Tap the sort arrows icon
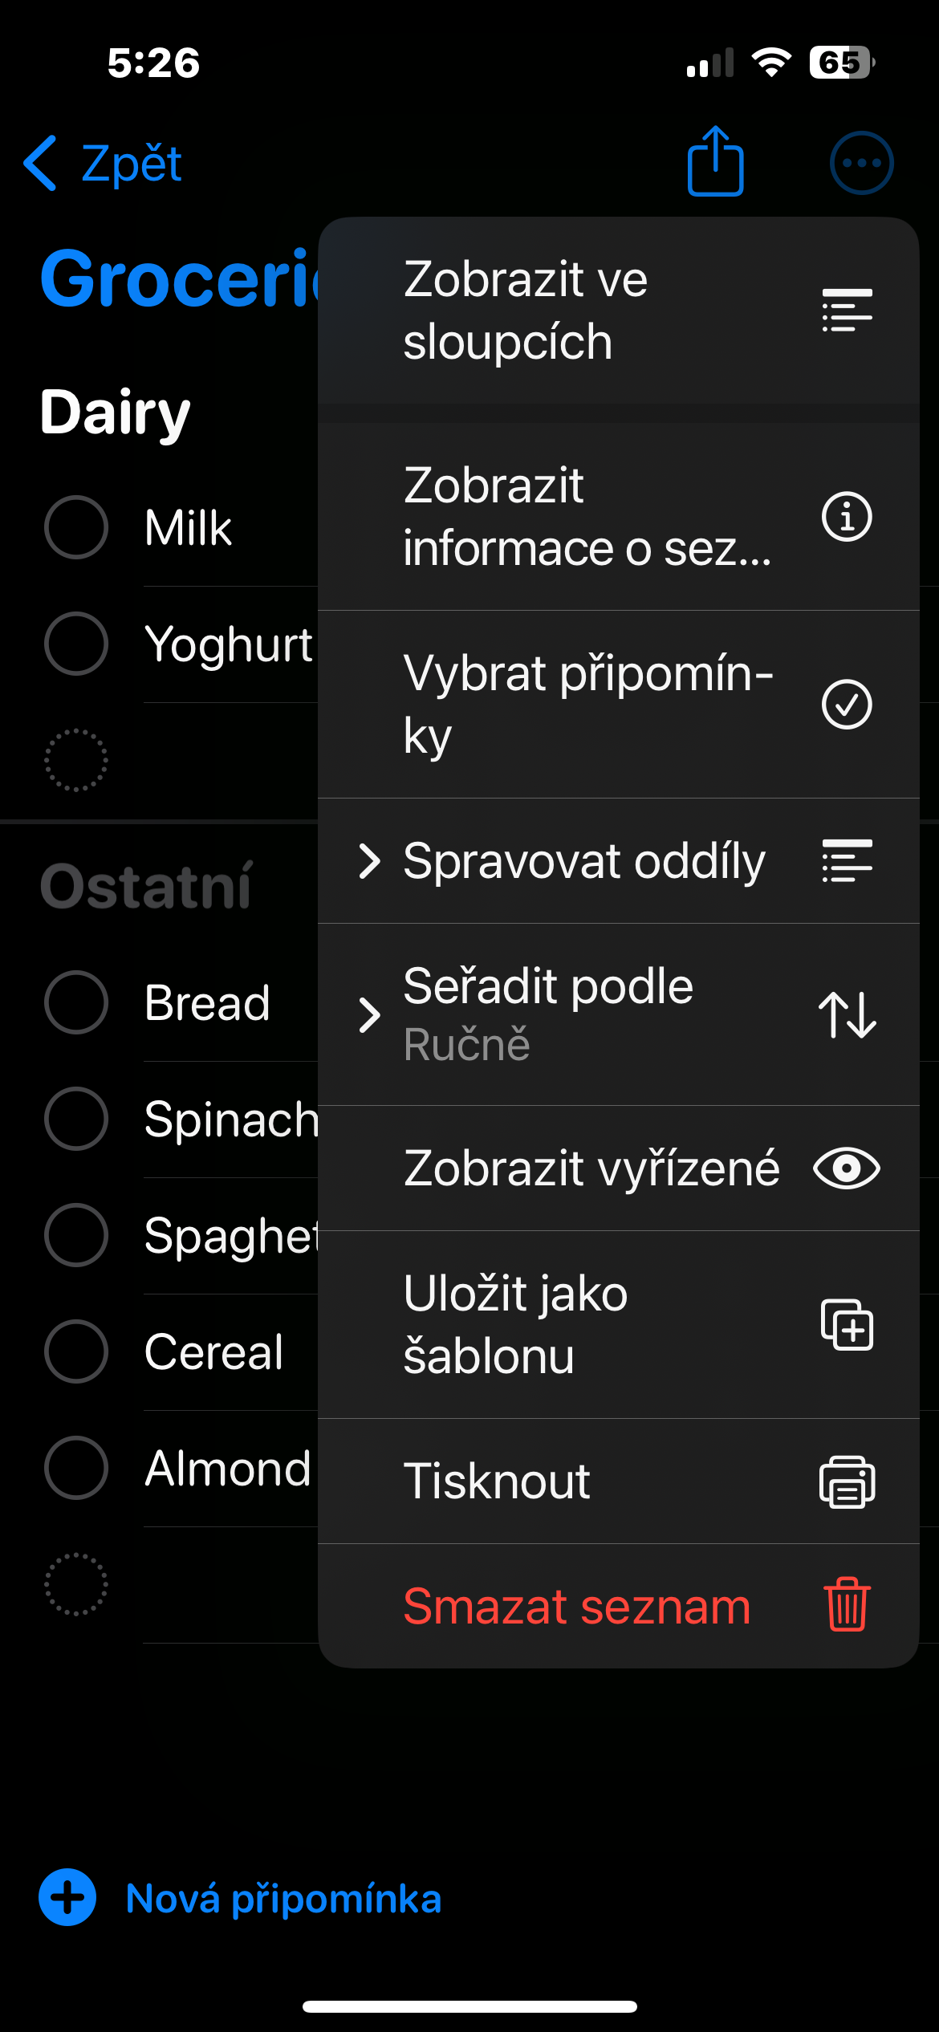Image resolution: width=939 pixels, height=2032 pixels. coord(847,1014)
